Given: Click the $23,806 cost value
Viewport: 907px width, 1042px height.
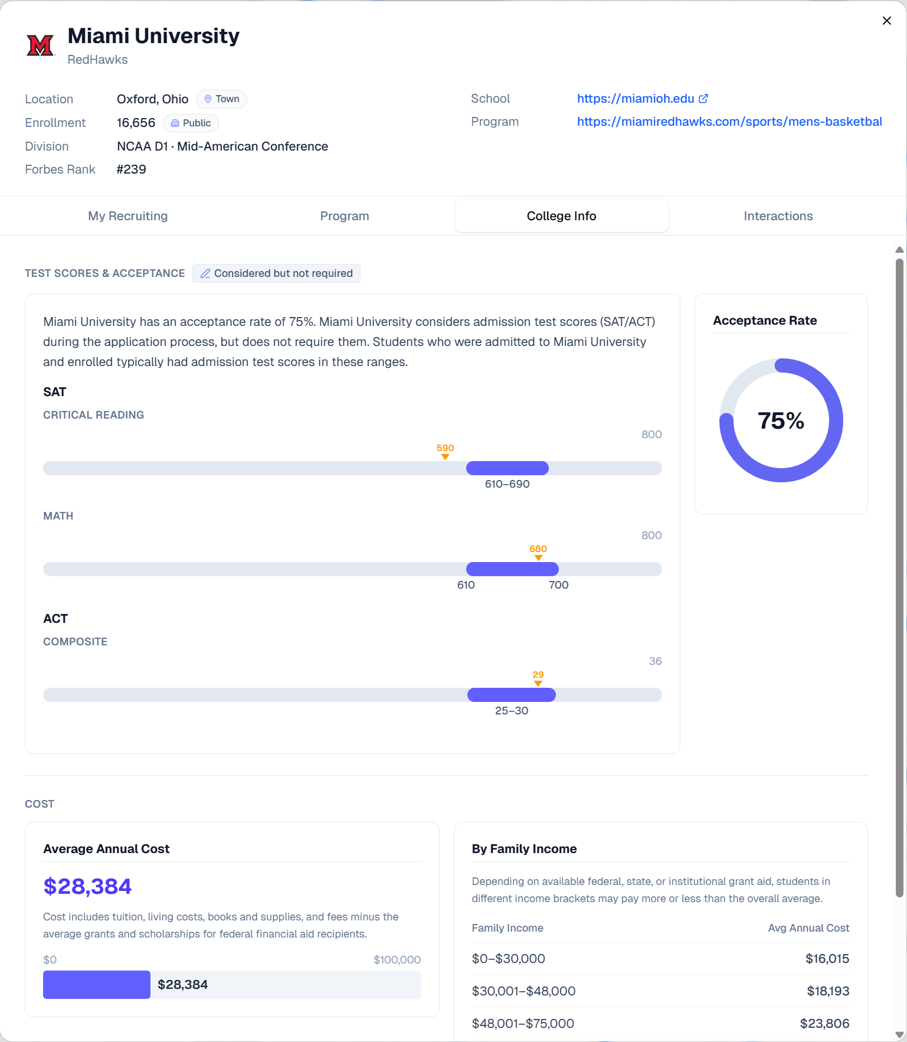Looking at the screenshot, I should point(824,1024).
